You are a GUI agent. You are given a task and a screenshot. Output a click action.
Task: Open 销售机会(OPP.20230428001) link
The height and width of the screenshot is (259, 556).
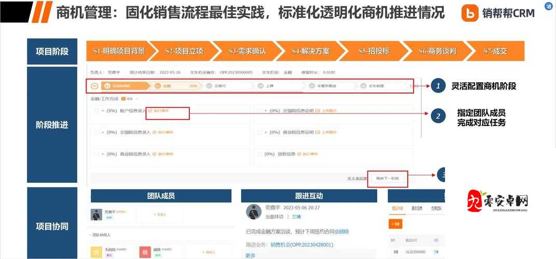[x=302, y=245]
